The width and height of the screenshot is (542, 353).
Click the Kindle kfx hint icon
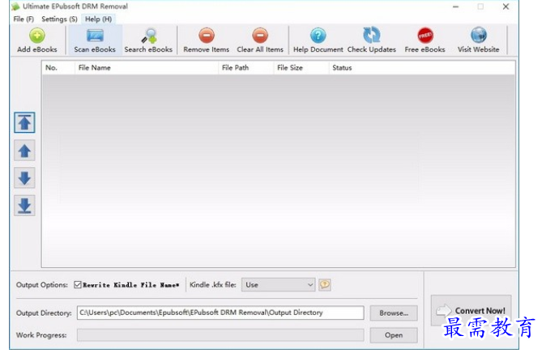tap(325, 285)
